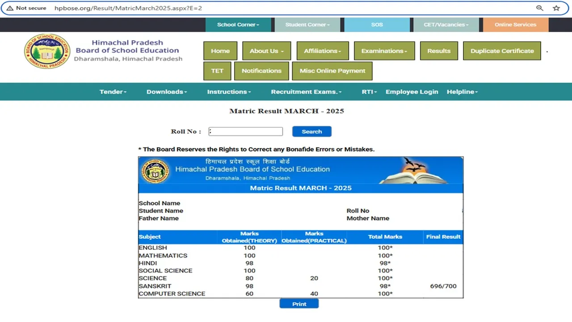Bookmark this page with the star icon
Viewport: 572px width, 322px height.
pyautogui.click(x=556, y=8)
